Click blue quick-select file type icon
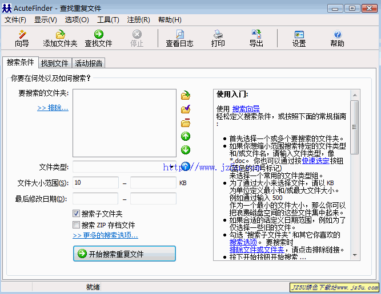Image resolution: width=381 pixels, height=294 pixels. (x=186, y=166)
